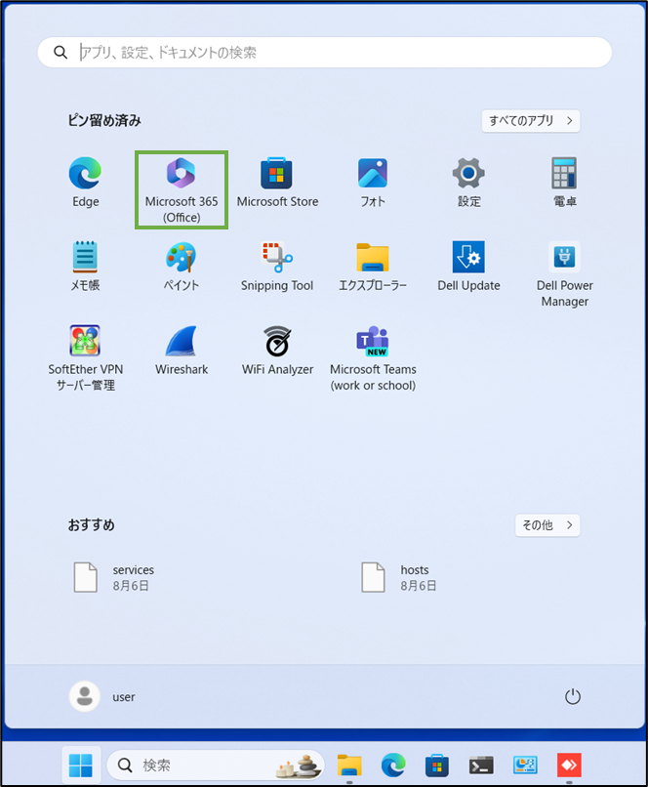Open Dell Power Manager

(x=564, y=274)
